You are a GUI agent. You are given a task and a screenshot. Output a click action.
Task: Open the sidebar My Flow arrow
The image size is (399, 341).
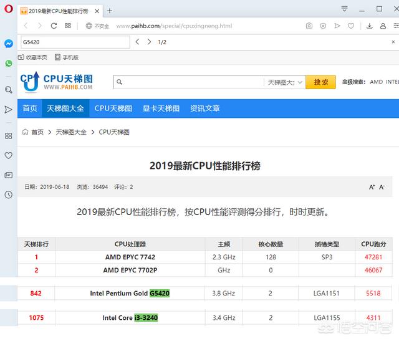coord(8,110)
